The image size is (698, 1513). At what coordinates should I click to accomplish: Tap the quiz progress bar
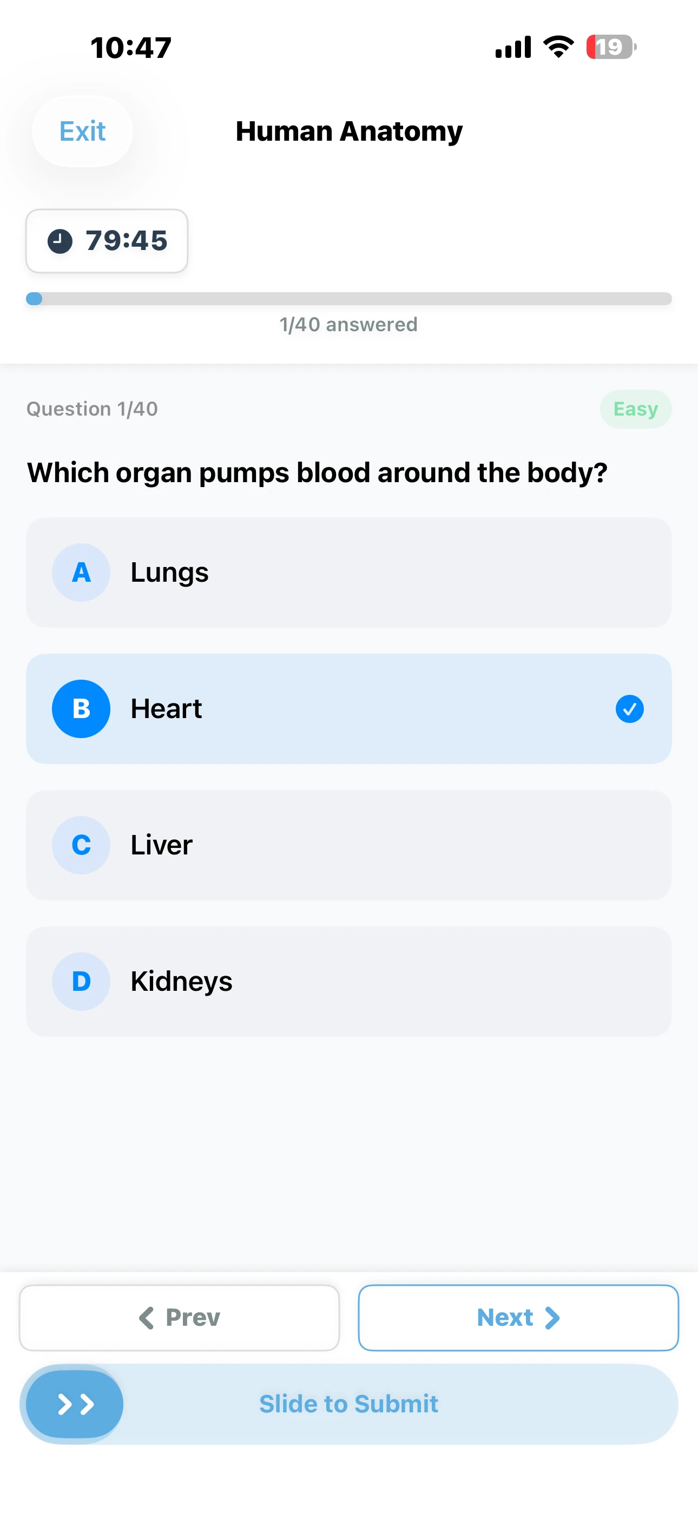tap(349, 298)
